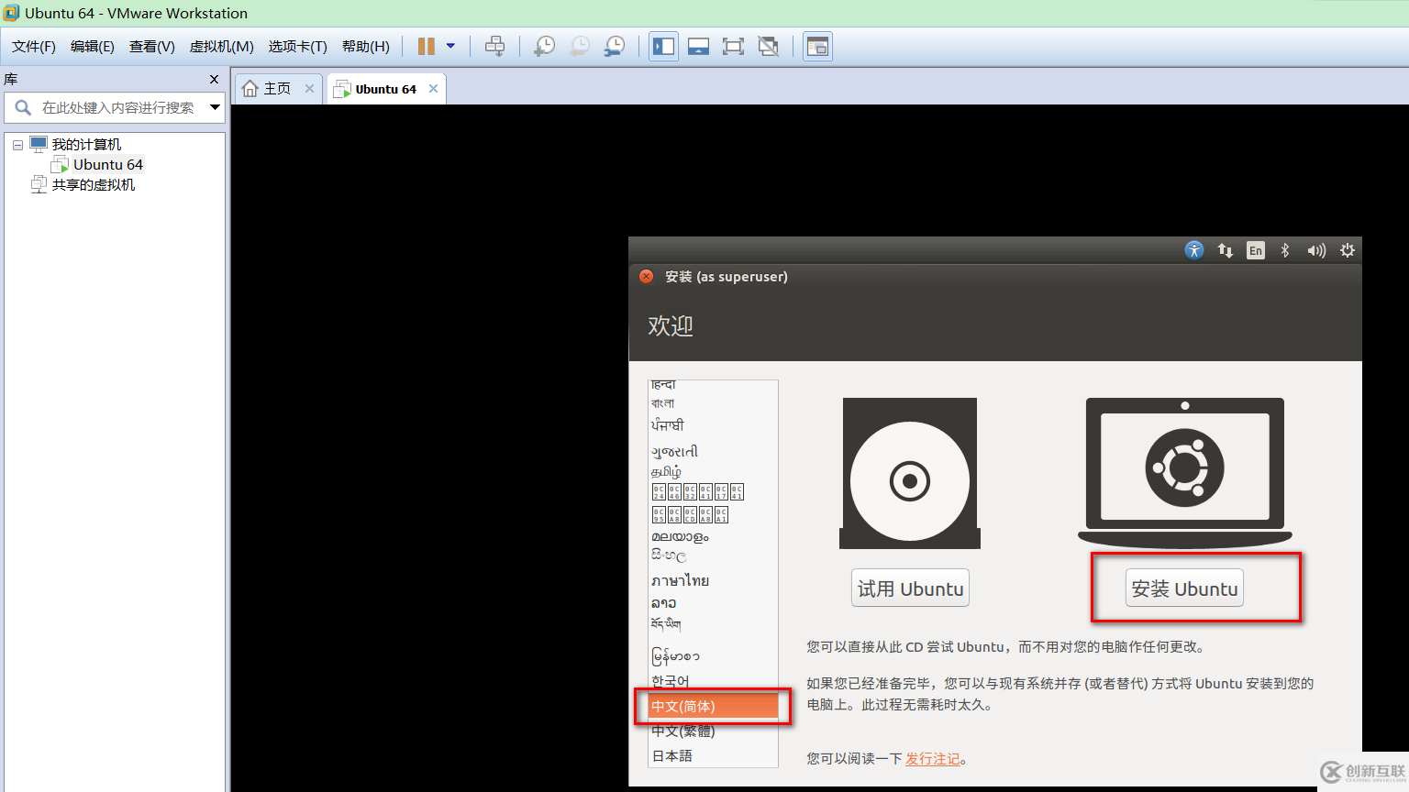Open the En keyboard layout indicator
Viewport: 1409px width, 792px height.
pos(1256,250)
